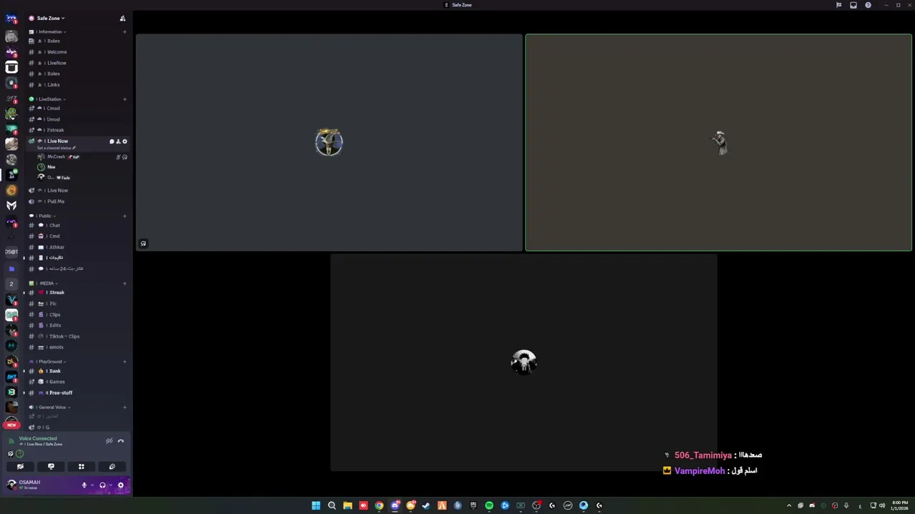Open Steam from the taskbar

point(426,505)
